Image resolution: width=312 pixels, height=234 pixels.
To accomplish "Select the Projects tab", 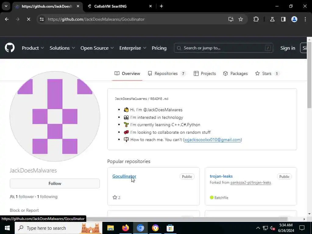I will tap(204, 73).
